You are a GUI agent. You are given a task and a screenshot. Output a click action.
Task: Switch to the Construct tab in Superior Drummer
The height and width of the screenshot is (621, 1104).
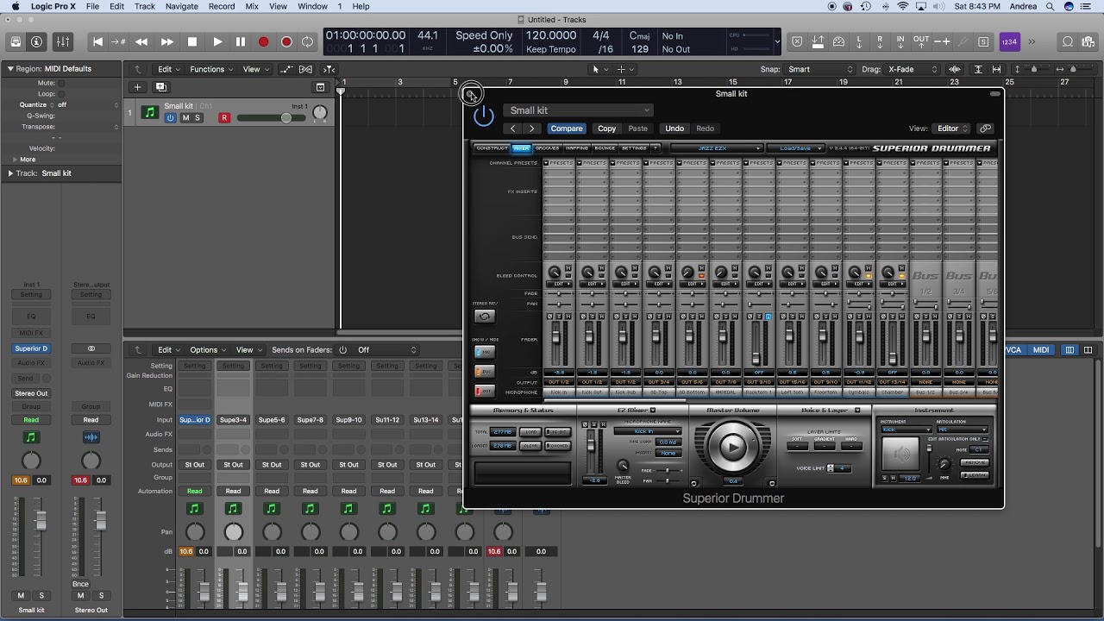[x=492, y=148]
